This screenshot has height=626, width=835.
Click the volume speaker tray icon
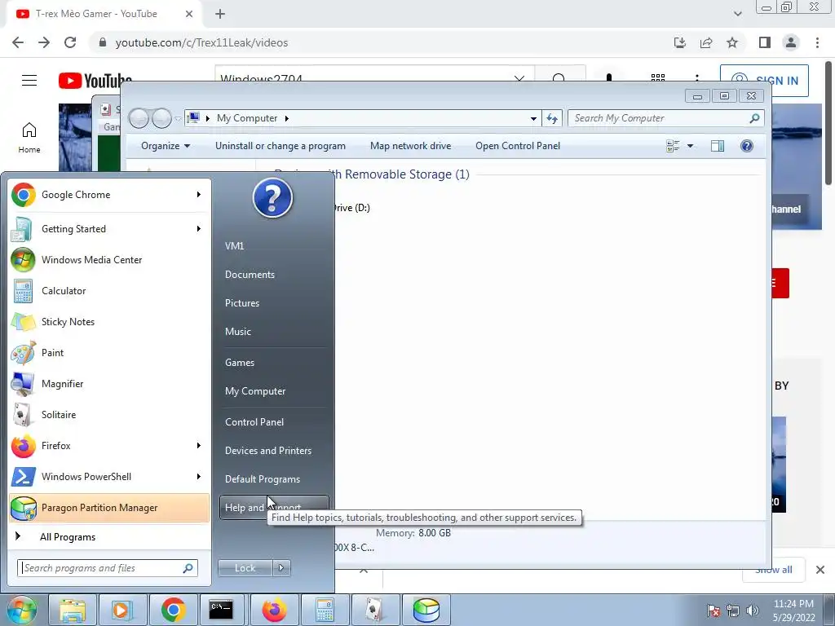pyautogui.click(x=753, y=611)
